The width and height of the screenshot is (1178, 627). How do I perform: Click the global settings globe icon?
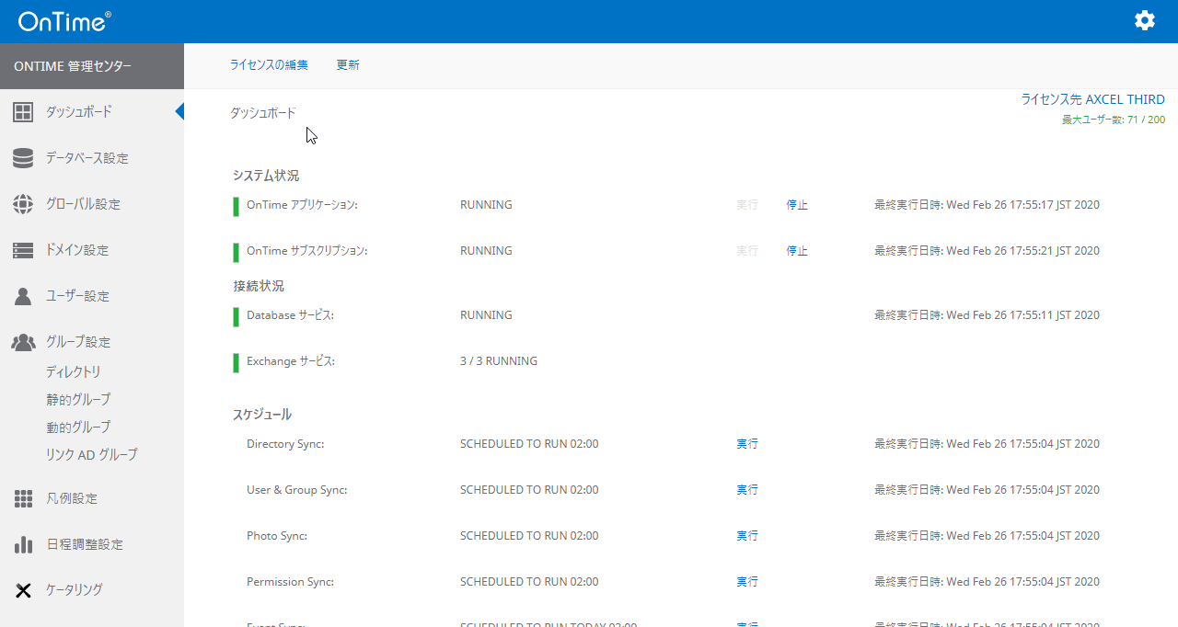pos(23,204)
